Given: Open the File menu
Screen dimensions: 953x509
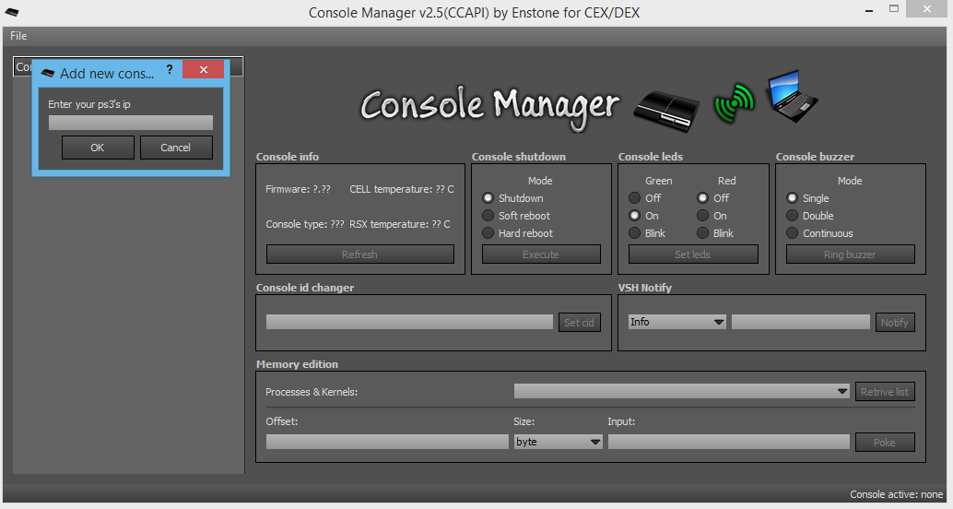Looking at the screenshot, I should [18, 36].
